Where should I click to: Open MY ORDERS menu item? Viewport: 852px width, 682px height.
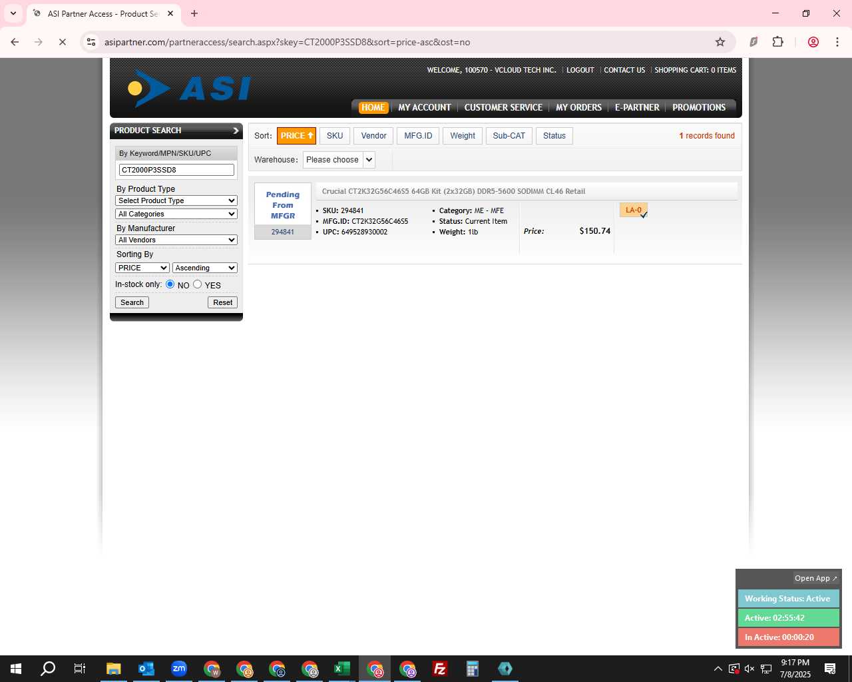(578, 107)
